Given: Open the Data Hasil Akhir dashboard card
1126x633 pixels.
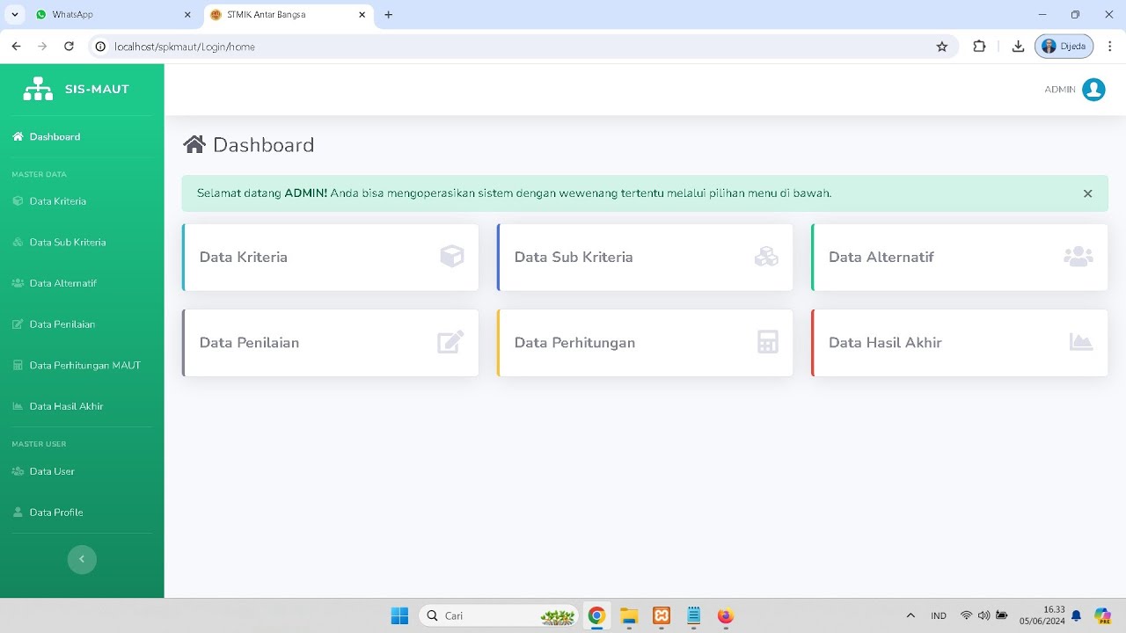Looking at the screenshot, I should (x=959, y=343).
